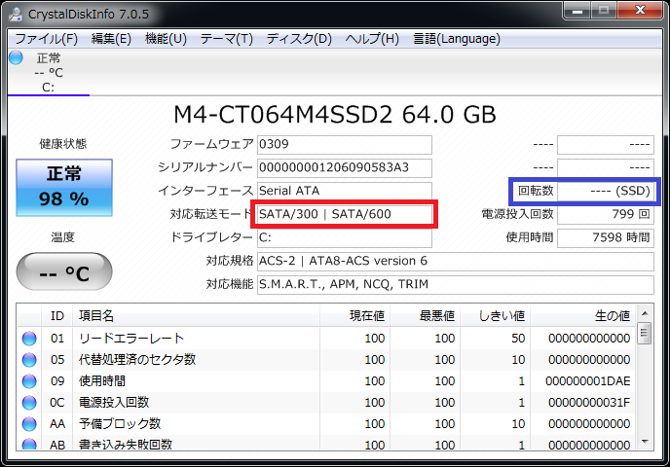Click threshold value 50 in リードエラーレート row
Image resolution: width=670 pixels, height=467 pixels.
pos(518,338)
